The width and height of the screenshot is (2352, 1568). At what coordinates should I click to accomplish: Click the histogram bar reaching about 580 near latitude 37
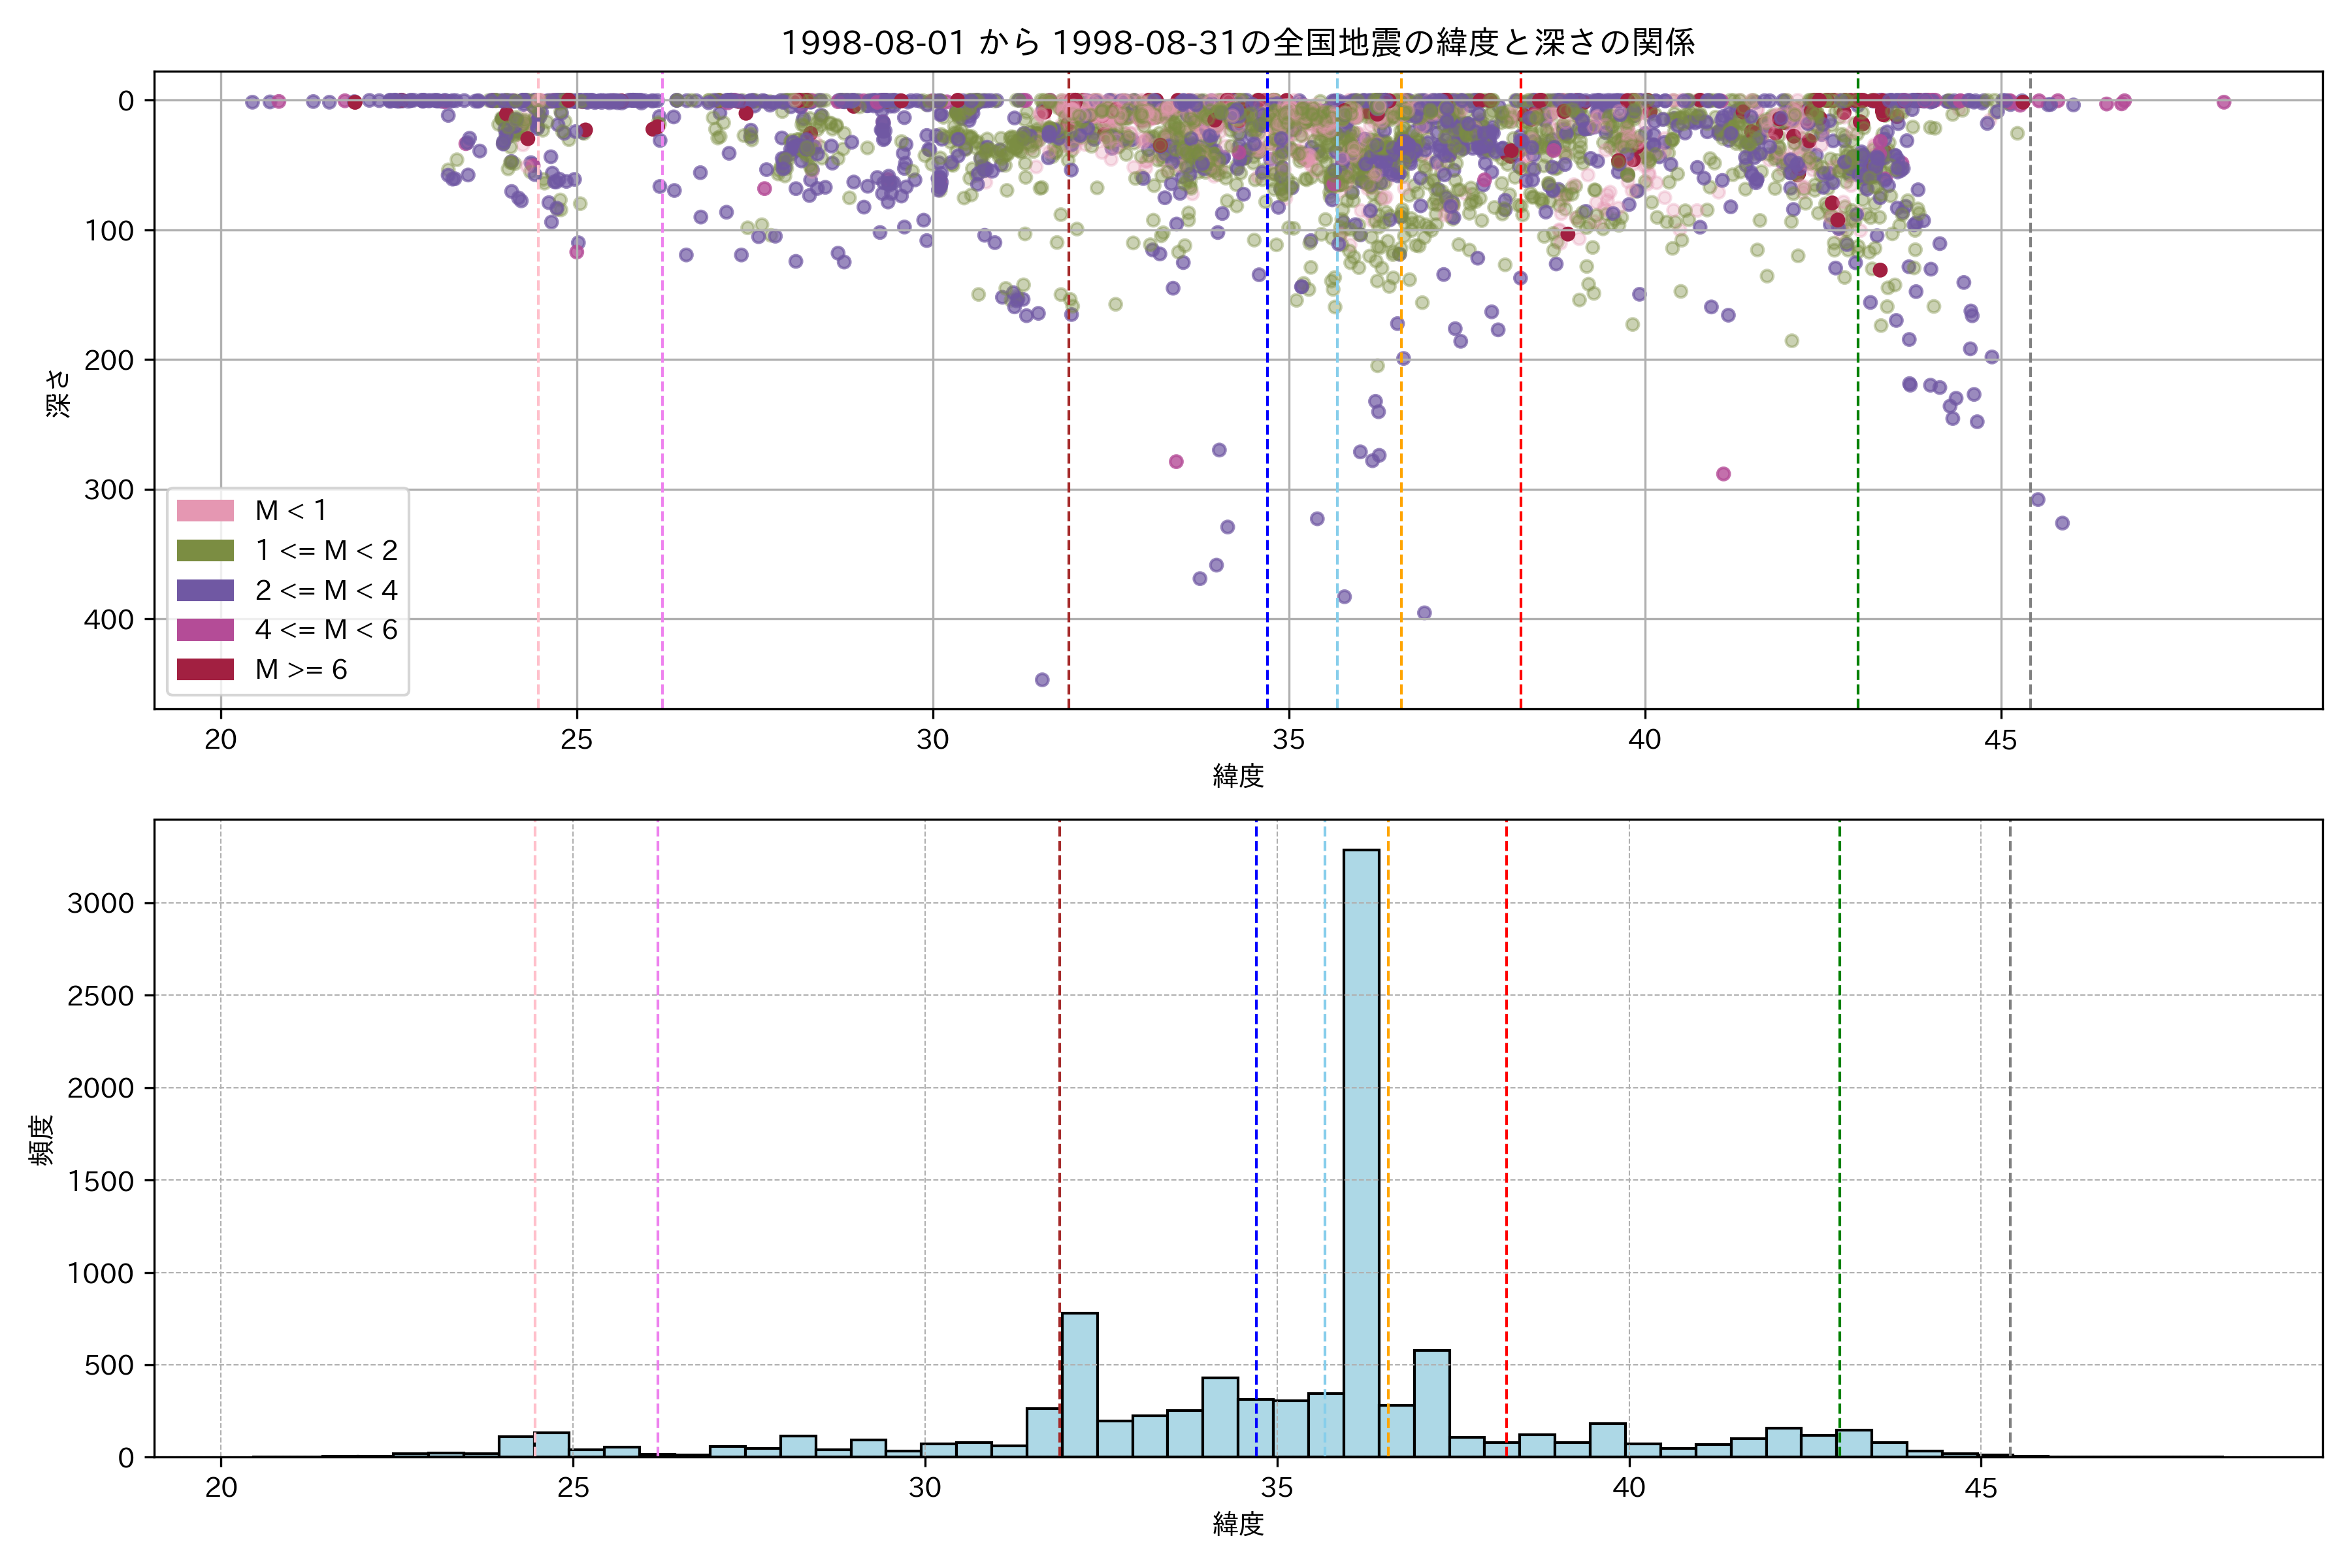pyautogui.click(x=1431, y=1403)
